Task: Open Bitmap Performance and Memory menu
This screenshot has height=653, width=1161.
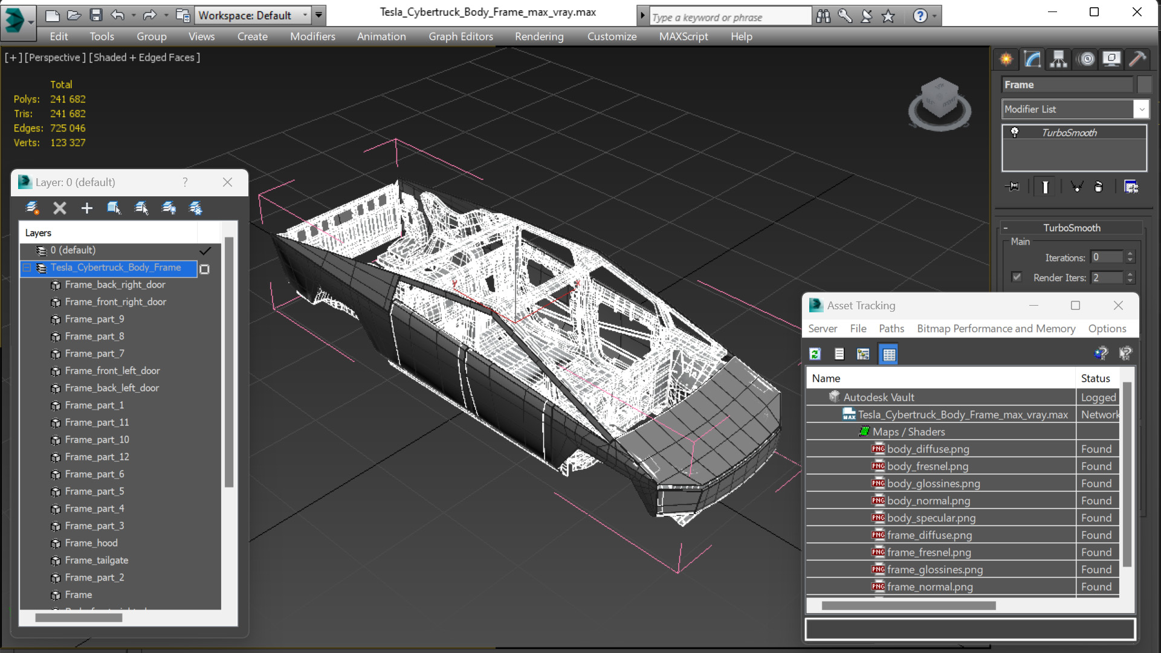Action: pos(996,329)
